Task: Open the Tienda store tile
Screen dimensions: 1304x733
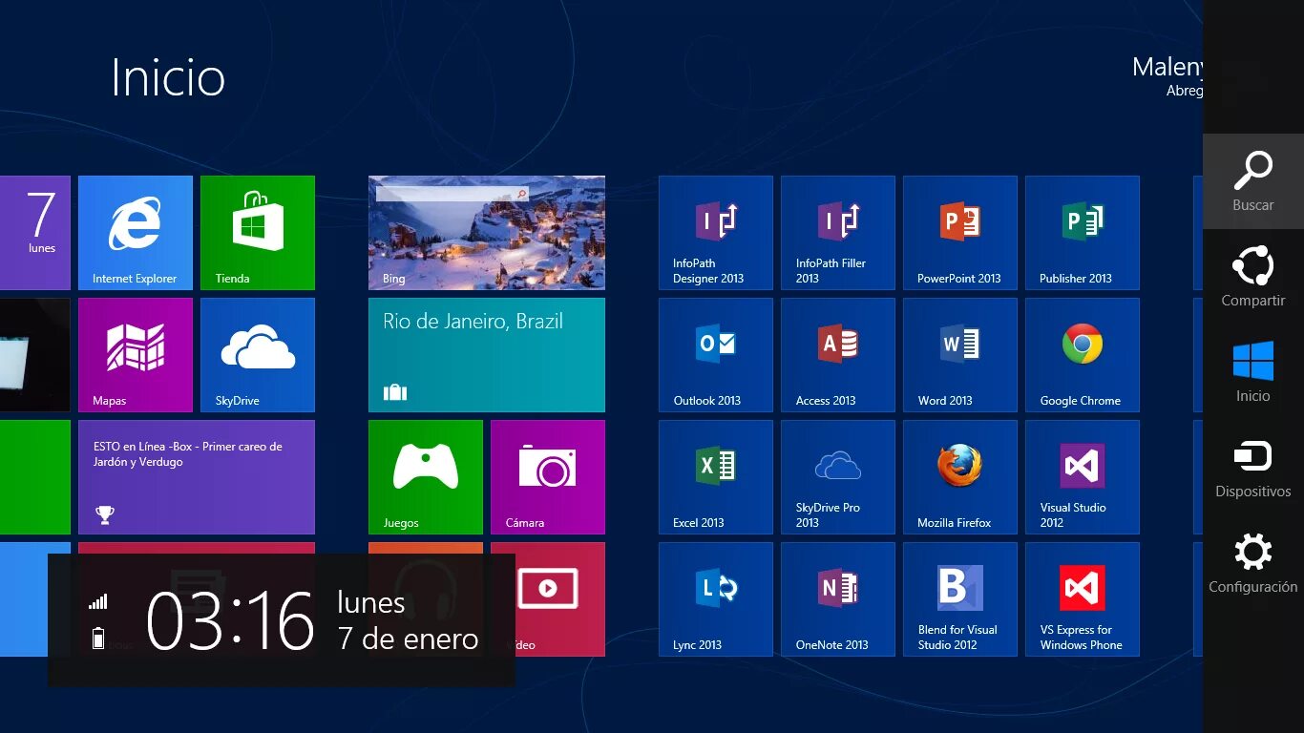Action: 258,233
